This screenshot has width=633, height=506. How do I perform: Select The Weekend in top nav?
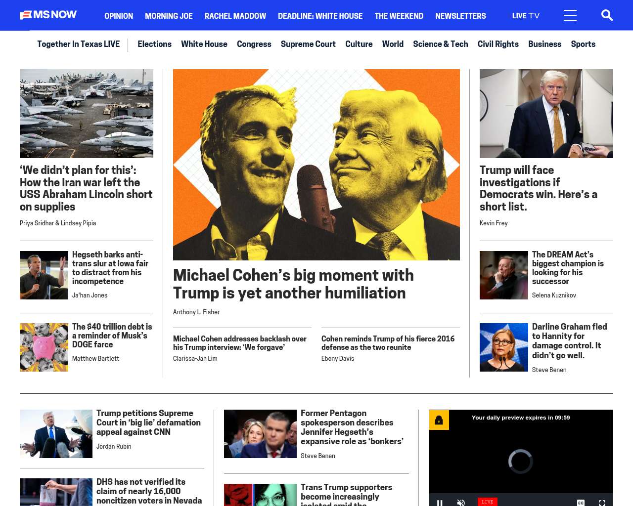[399, 16]
